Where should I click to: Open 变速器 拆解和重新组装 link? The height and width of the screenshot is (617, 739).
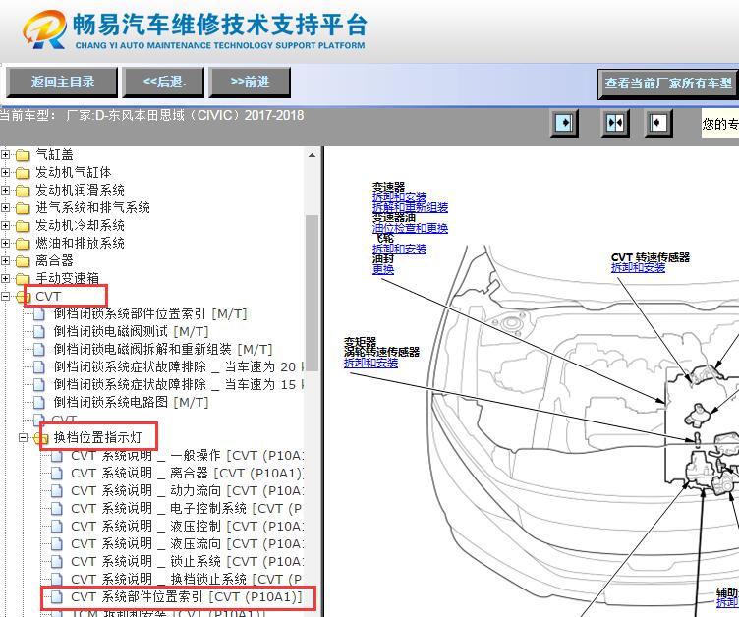tap(410, 207)
